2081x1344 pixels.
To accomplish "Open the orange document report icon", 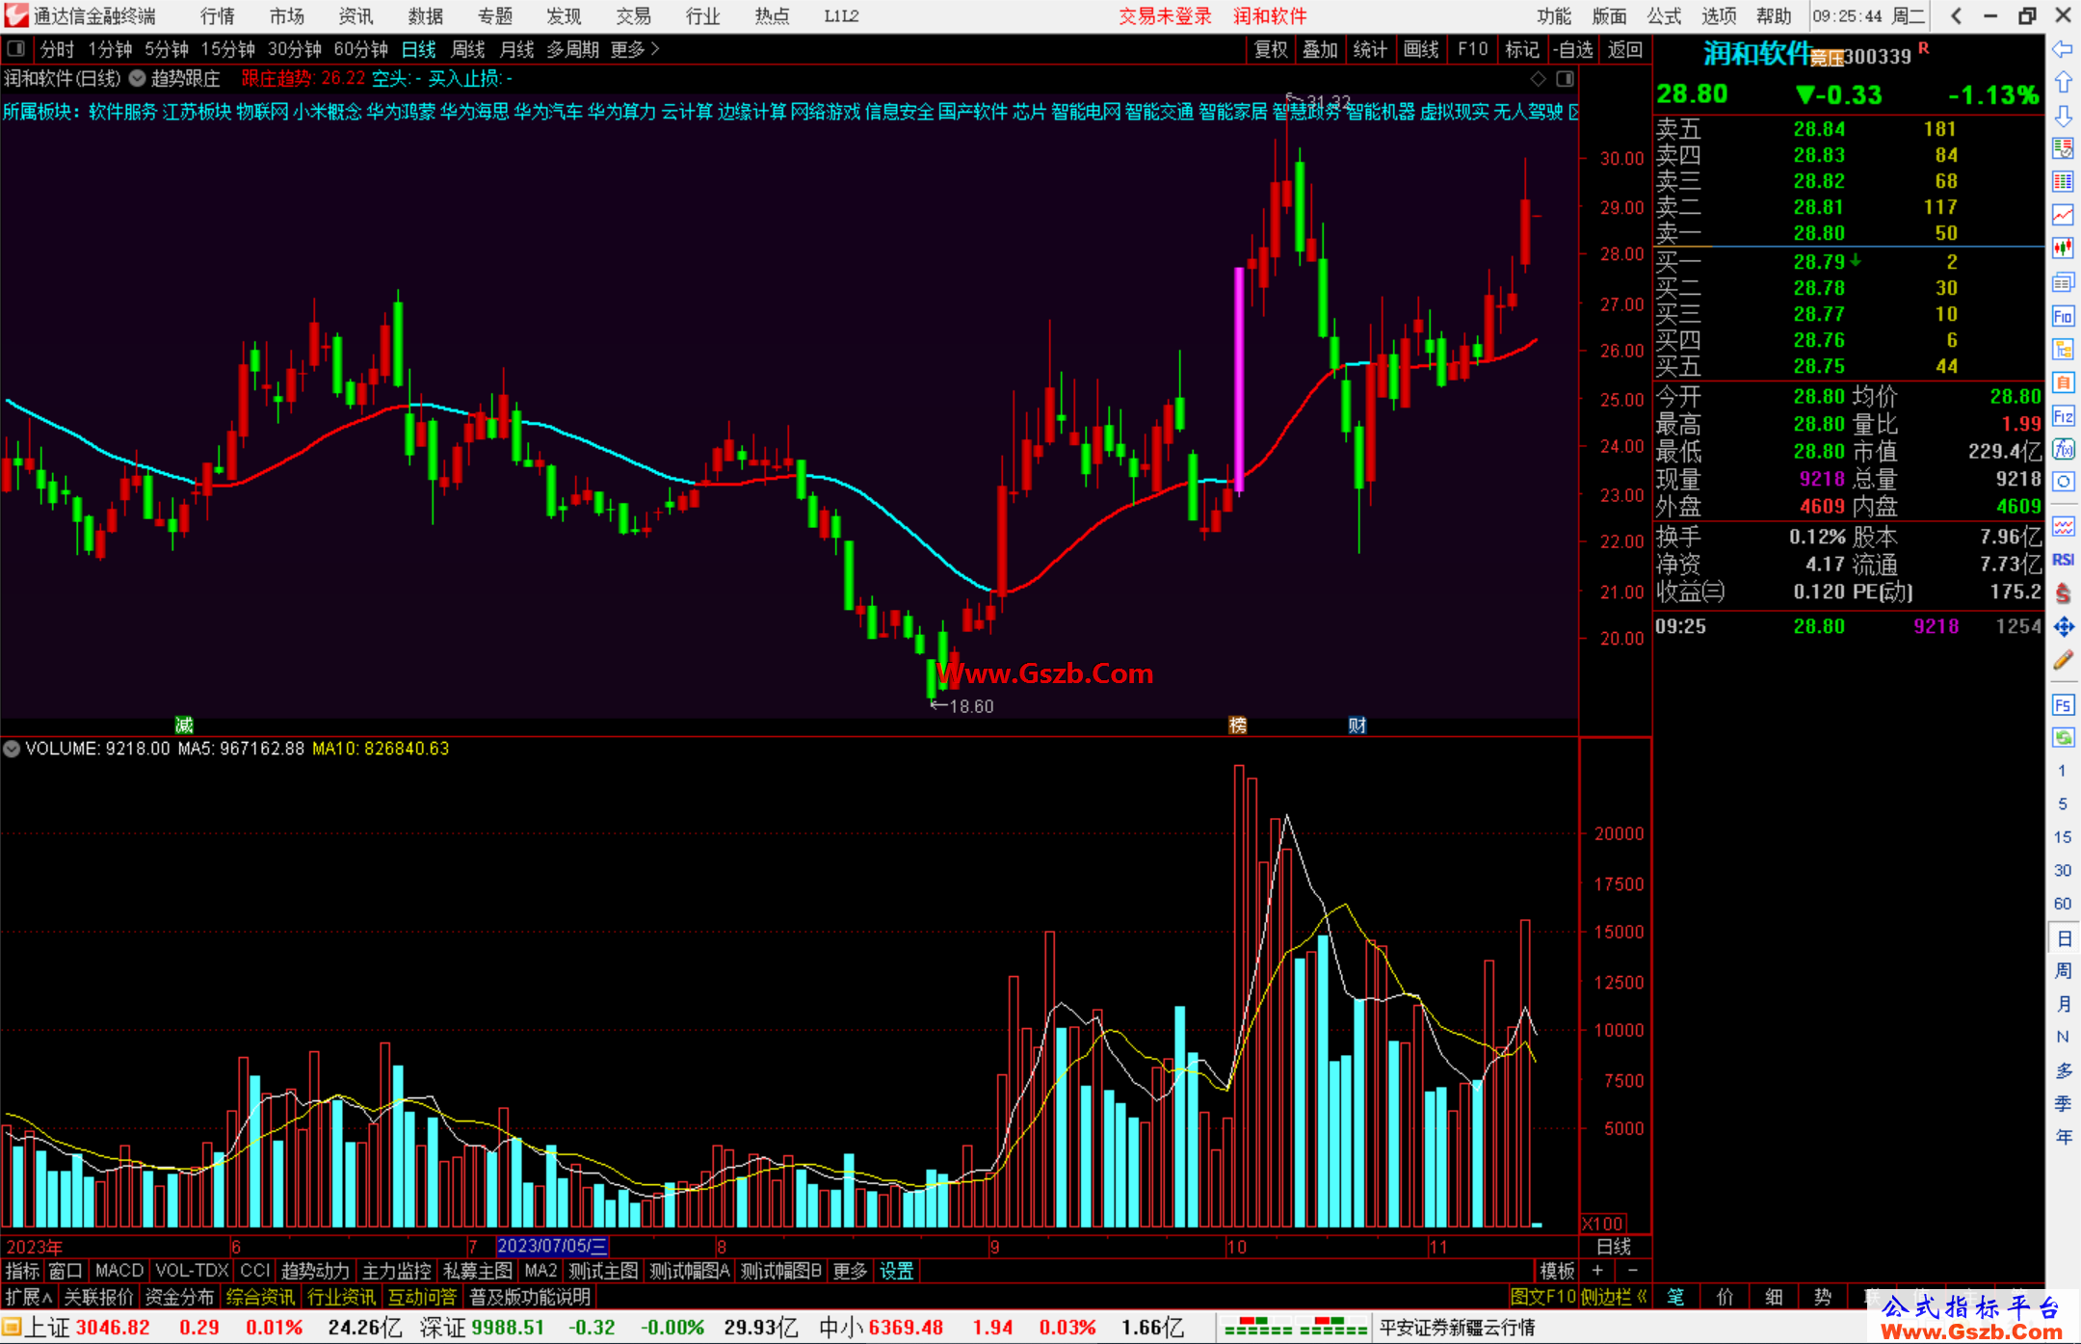I will [x=2063, y=382].
